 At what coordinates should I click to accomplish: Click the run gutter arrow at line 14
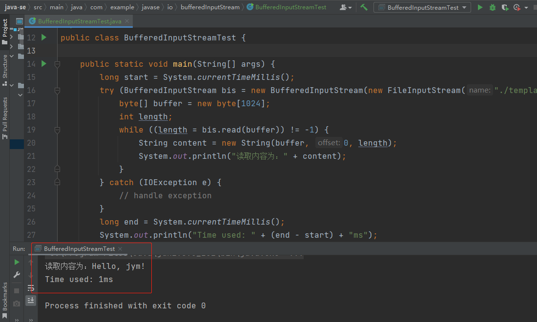pyautogui.click(x=44, y=64)
